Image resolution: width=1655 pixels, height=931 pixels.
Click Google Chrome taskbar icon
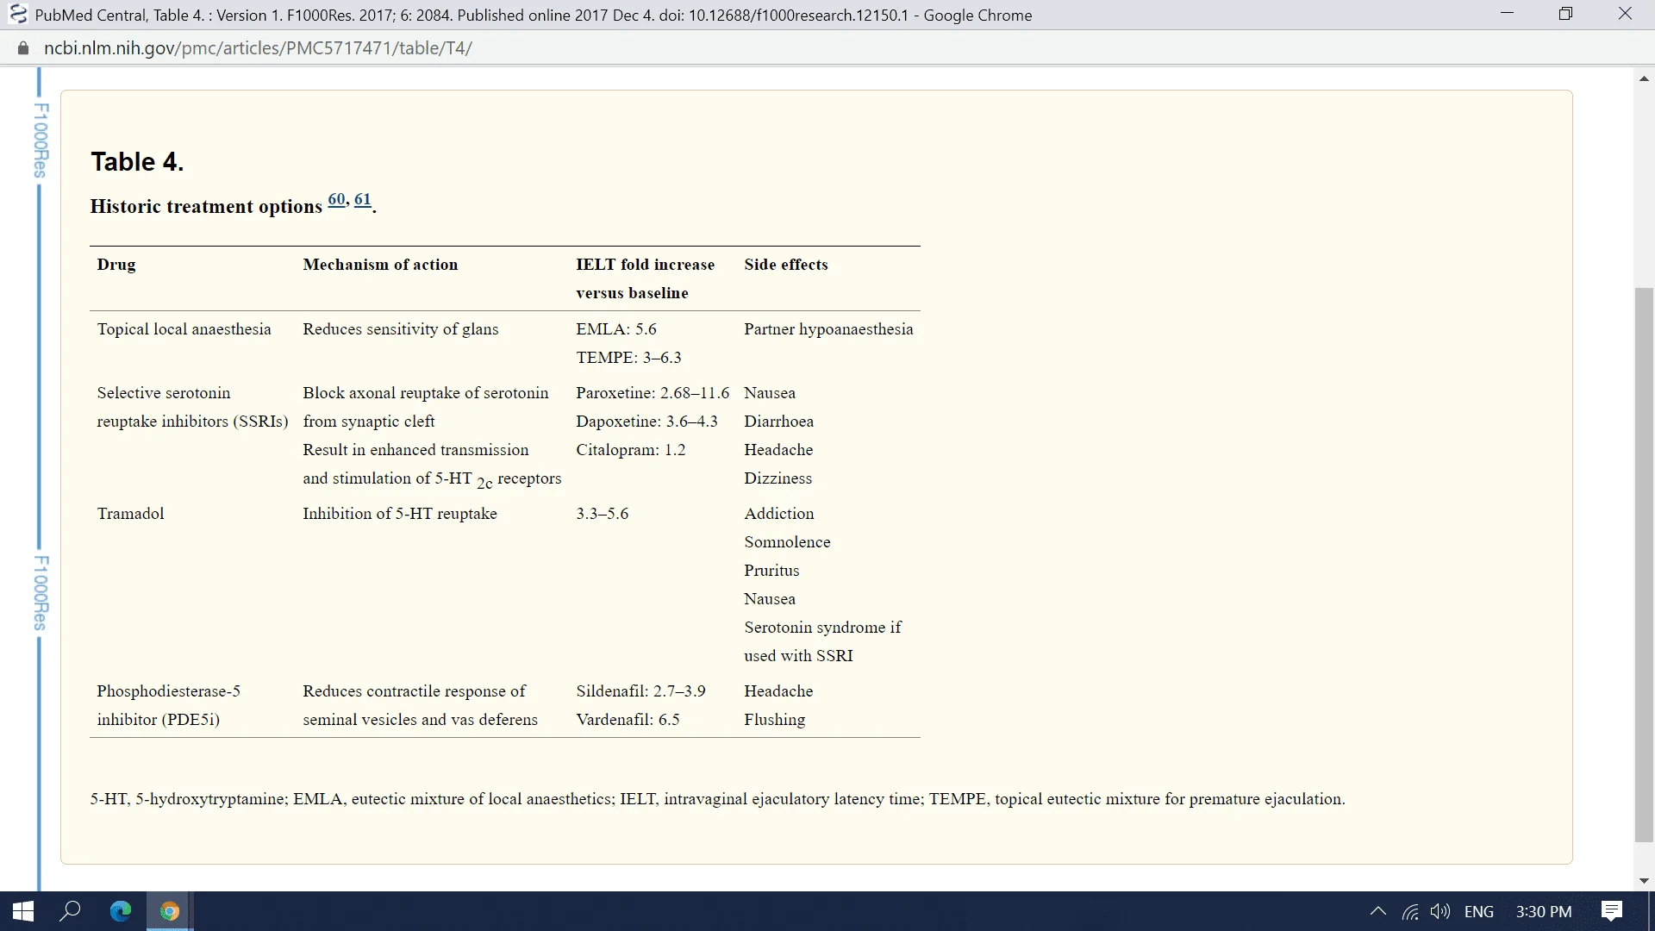(x=170, y=911)
